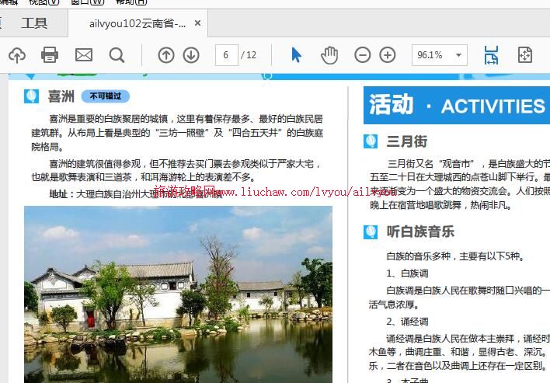Select the ailvyou102云南省 document tab

(137, 23)
